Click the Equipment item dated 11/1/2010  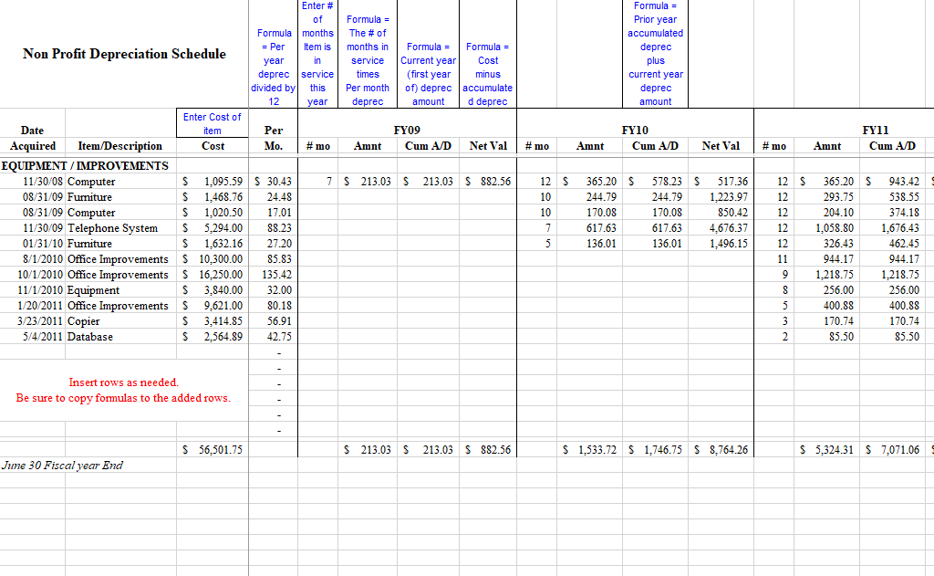93,289
